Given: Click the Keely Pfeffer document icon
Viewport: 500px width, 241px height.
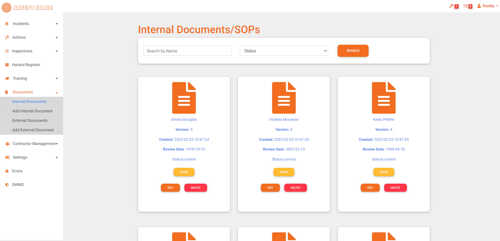Looking at the screenshot, I should (x=384, y=98).
